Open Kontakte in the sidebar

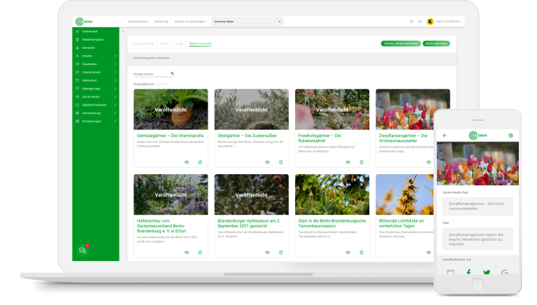coord(88,48)
